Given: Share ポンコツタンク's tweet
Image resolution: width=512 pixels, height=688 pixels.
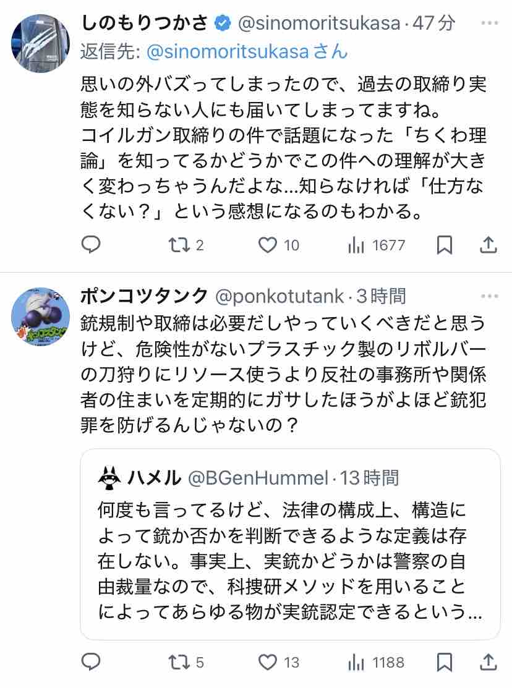Looking at the screenshot, I should tap(488, 663).
